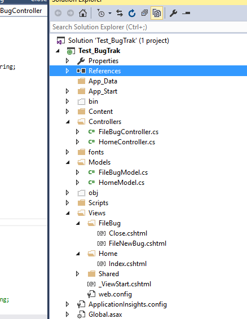Click the dotted obj folder icon
This screenshot has width=247, height=319.
point(81,193)
